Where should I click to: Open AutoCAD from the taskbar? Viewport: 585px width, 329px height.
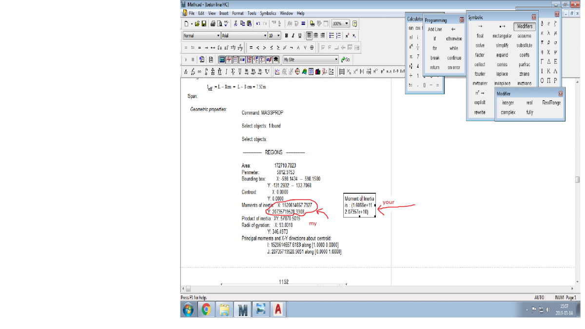click(x=278, y=309)
